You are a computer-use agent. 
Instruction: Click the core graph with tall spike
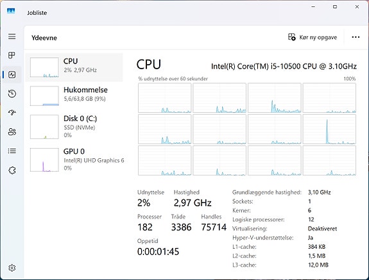329,129
